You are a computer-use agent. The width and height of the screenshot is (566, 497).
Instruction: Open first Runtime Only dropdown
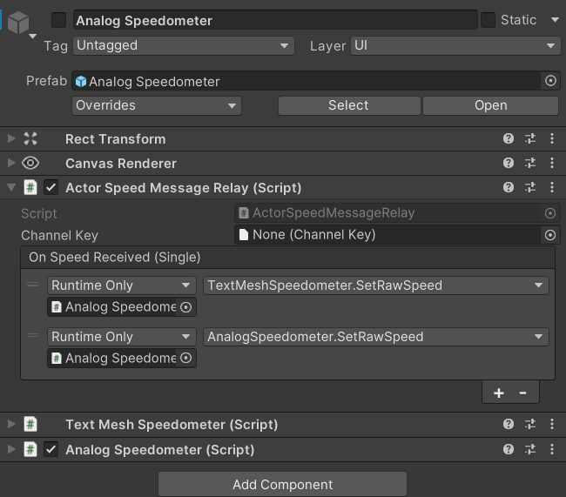pyautogui.click(x=122, y=285)
